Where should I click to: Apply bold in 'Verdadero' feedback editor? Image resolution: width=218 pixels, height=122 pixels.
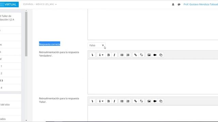coord(108,55)
